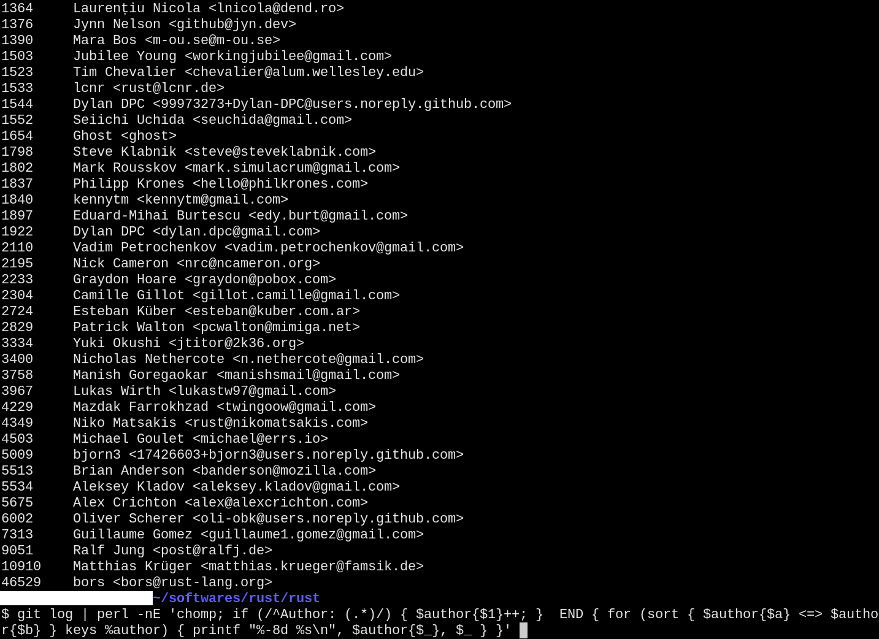The image size is (879, 639).
Task: Click commit count 10910
Action: point(21,566)
